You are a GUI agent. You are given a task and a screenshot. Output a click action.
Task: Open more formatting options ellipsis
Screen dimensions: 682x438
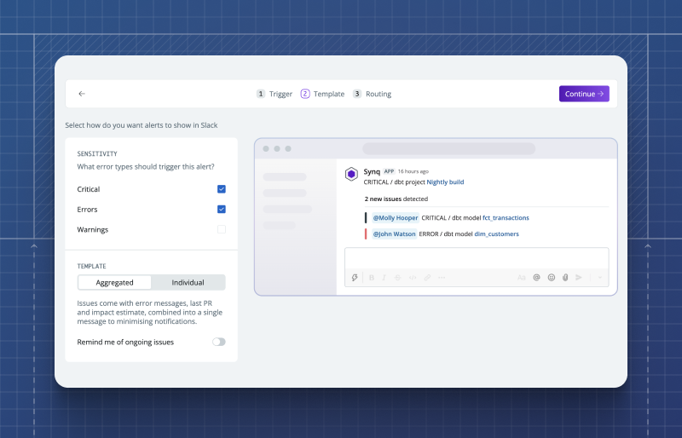pyautogui.click(x=442, y=278)
